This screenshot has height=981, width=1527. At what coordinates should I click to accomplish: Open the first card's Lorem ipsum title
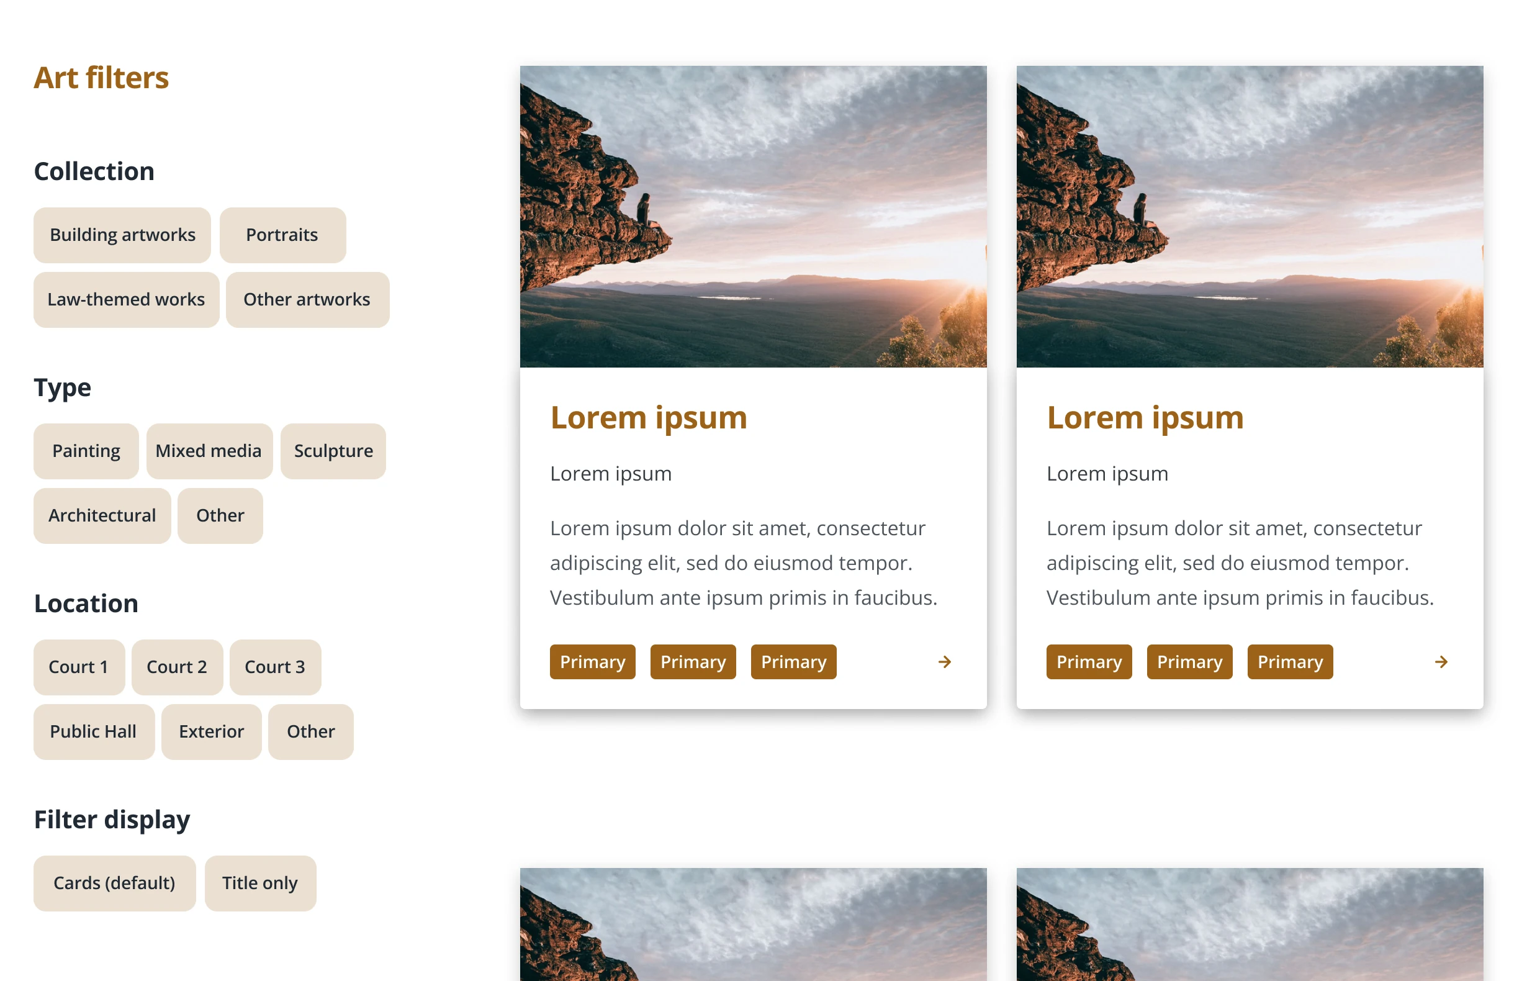point(648,418)
